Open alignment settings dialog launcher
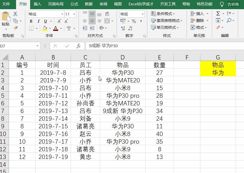The image size is (244, 173). tap(114, 36)
